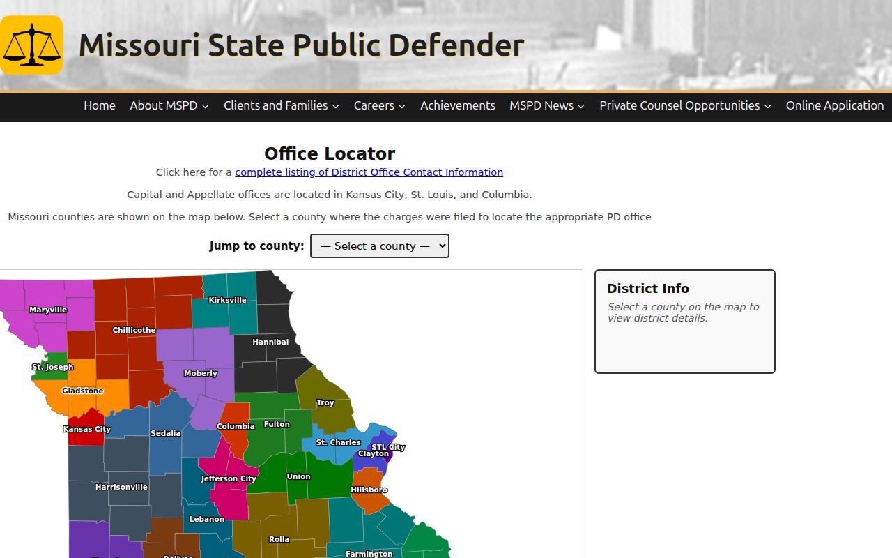
Task: Select the Kansas City district on the map
Action: [86, 429]
